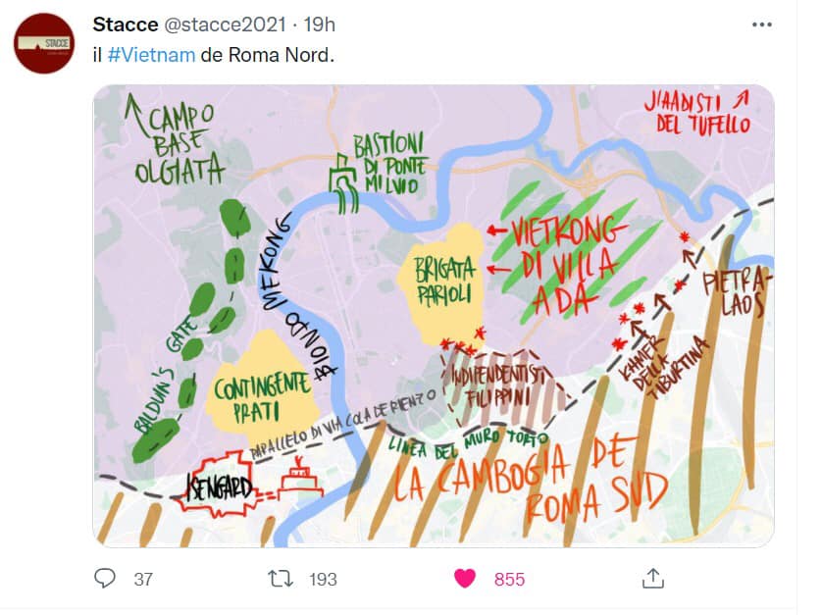821x615 pixels.
Task: Click the 855 likes count
Action: 509,580
